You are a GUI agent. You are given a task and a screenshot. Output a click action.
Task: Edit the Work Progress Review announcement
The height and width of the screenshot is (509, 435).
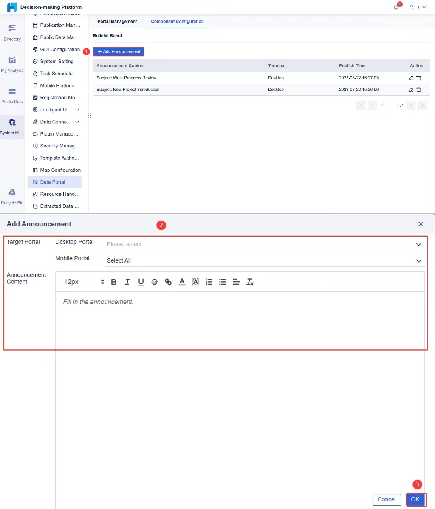point(410,78)
